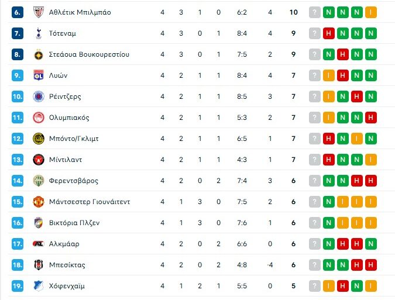This screenshot has height=300, width=395.
Task: Open the Χόφενχαϊμ team link
Action: tap(68, 286)
